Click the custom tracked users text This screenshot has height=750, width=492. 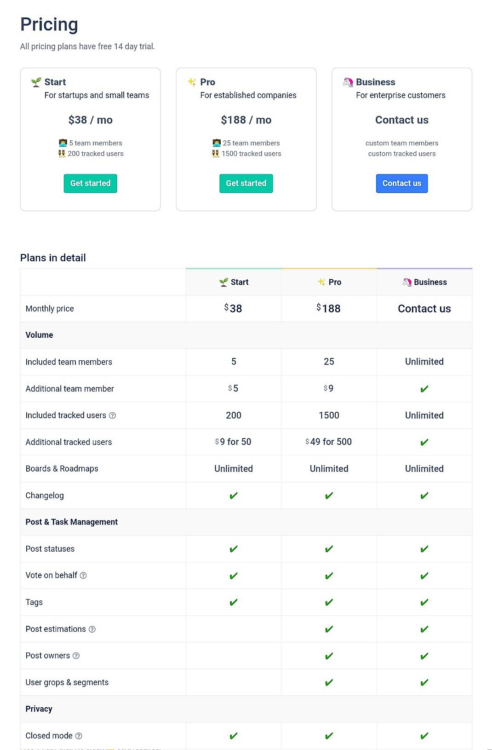[x=402, y=154]
